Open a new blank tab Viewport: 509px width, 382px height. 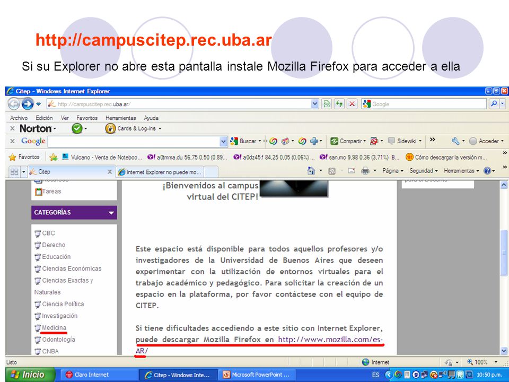(211, 172)
